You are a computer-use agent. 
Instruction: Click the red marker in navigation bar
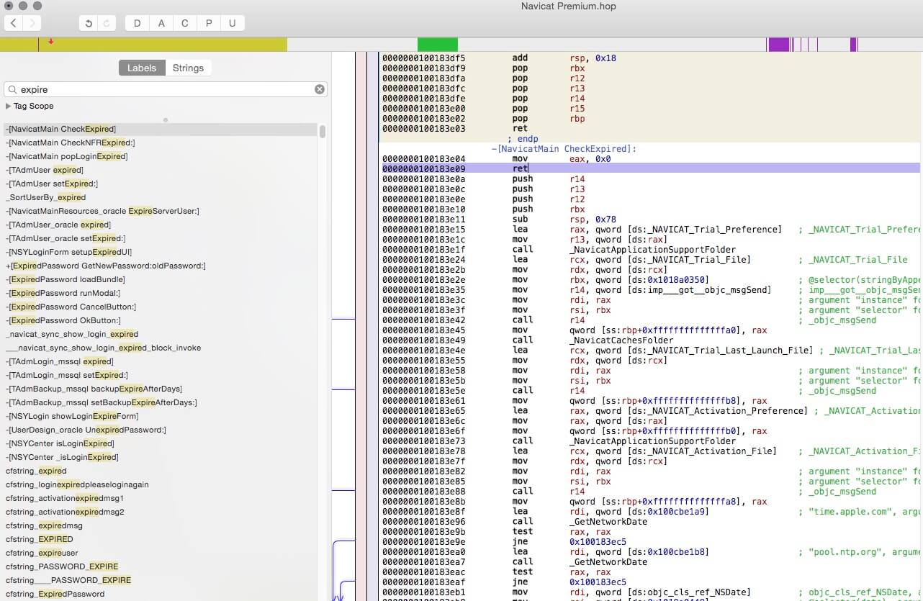tap(50, 42)
